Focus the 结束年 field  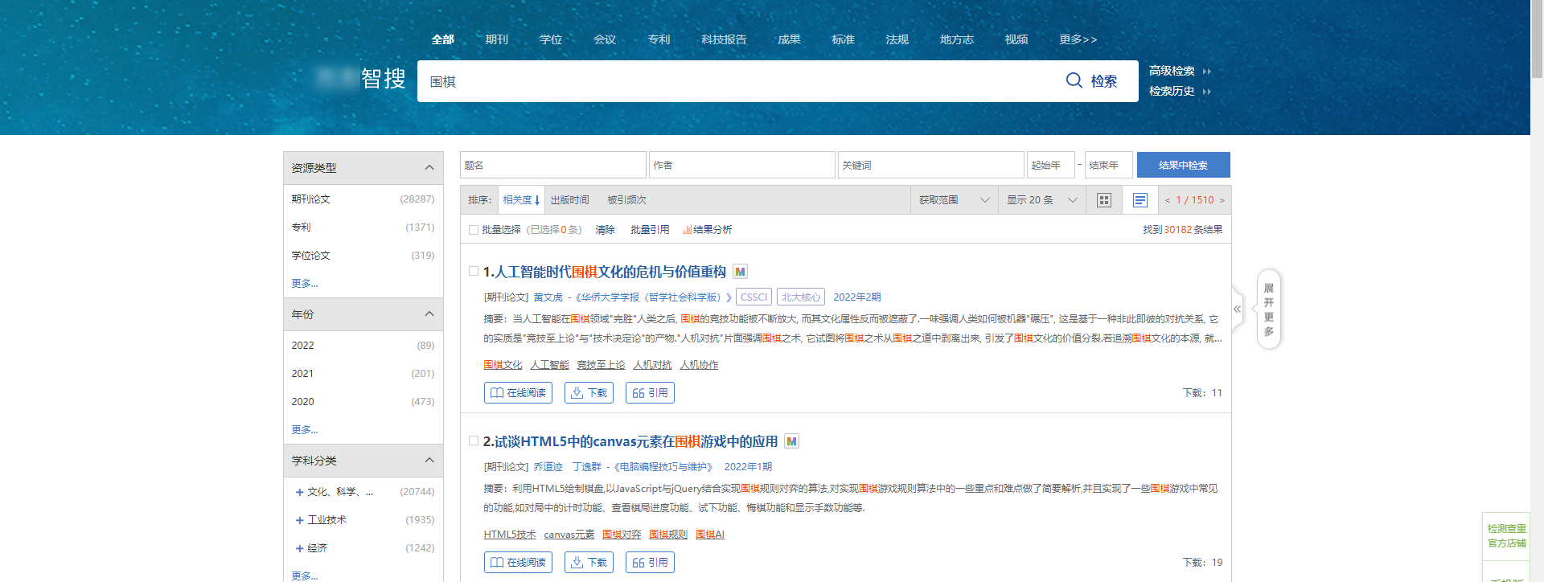pos(1109,165)
